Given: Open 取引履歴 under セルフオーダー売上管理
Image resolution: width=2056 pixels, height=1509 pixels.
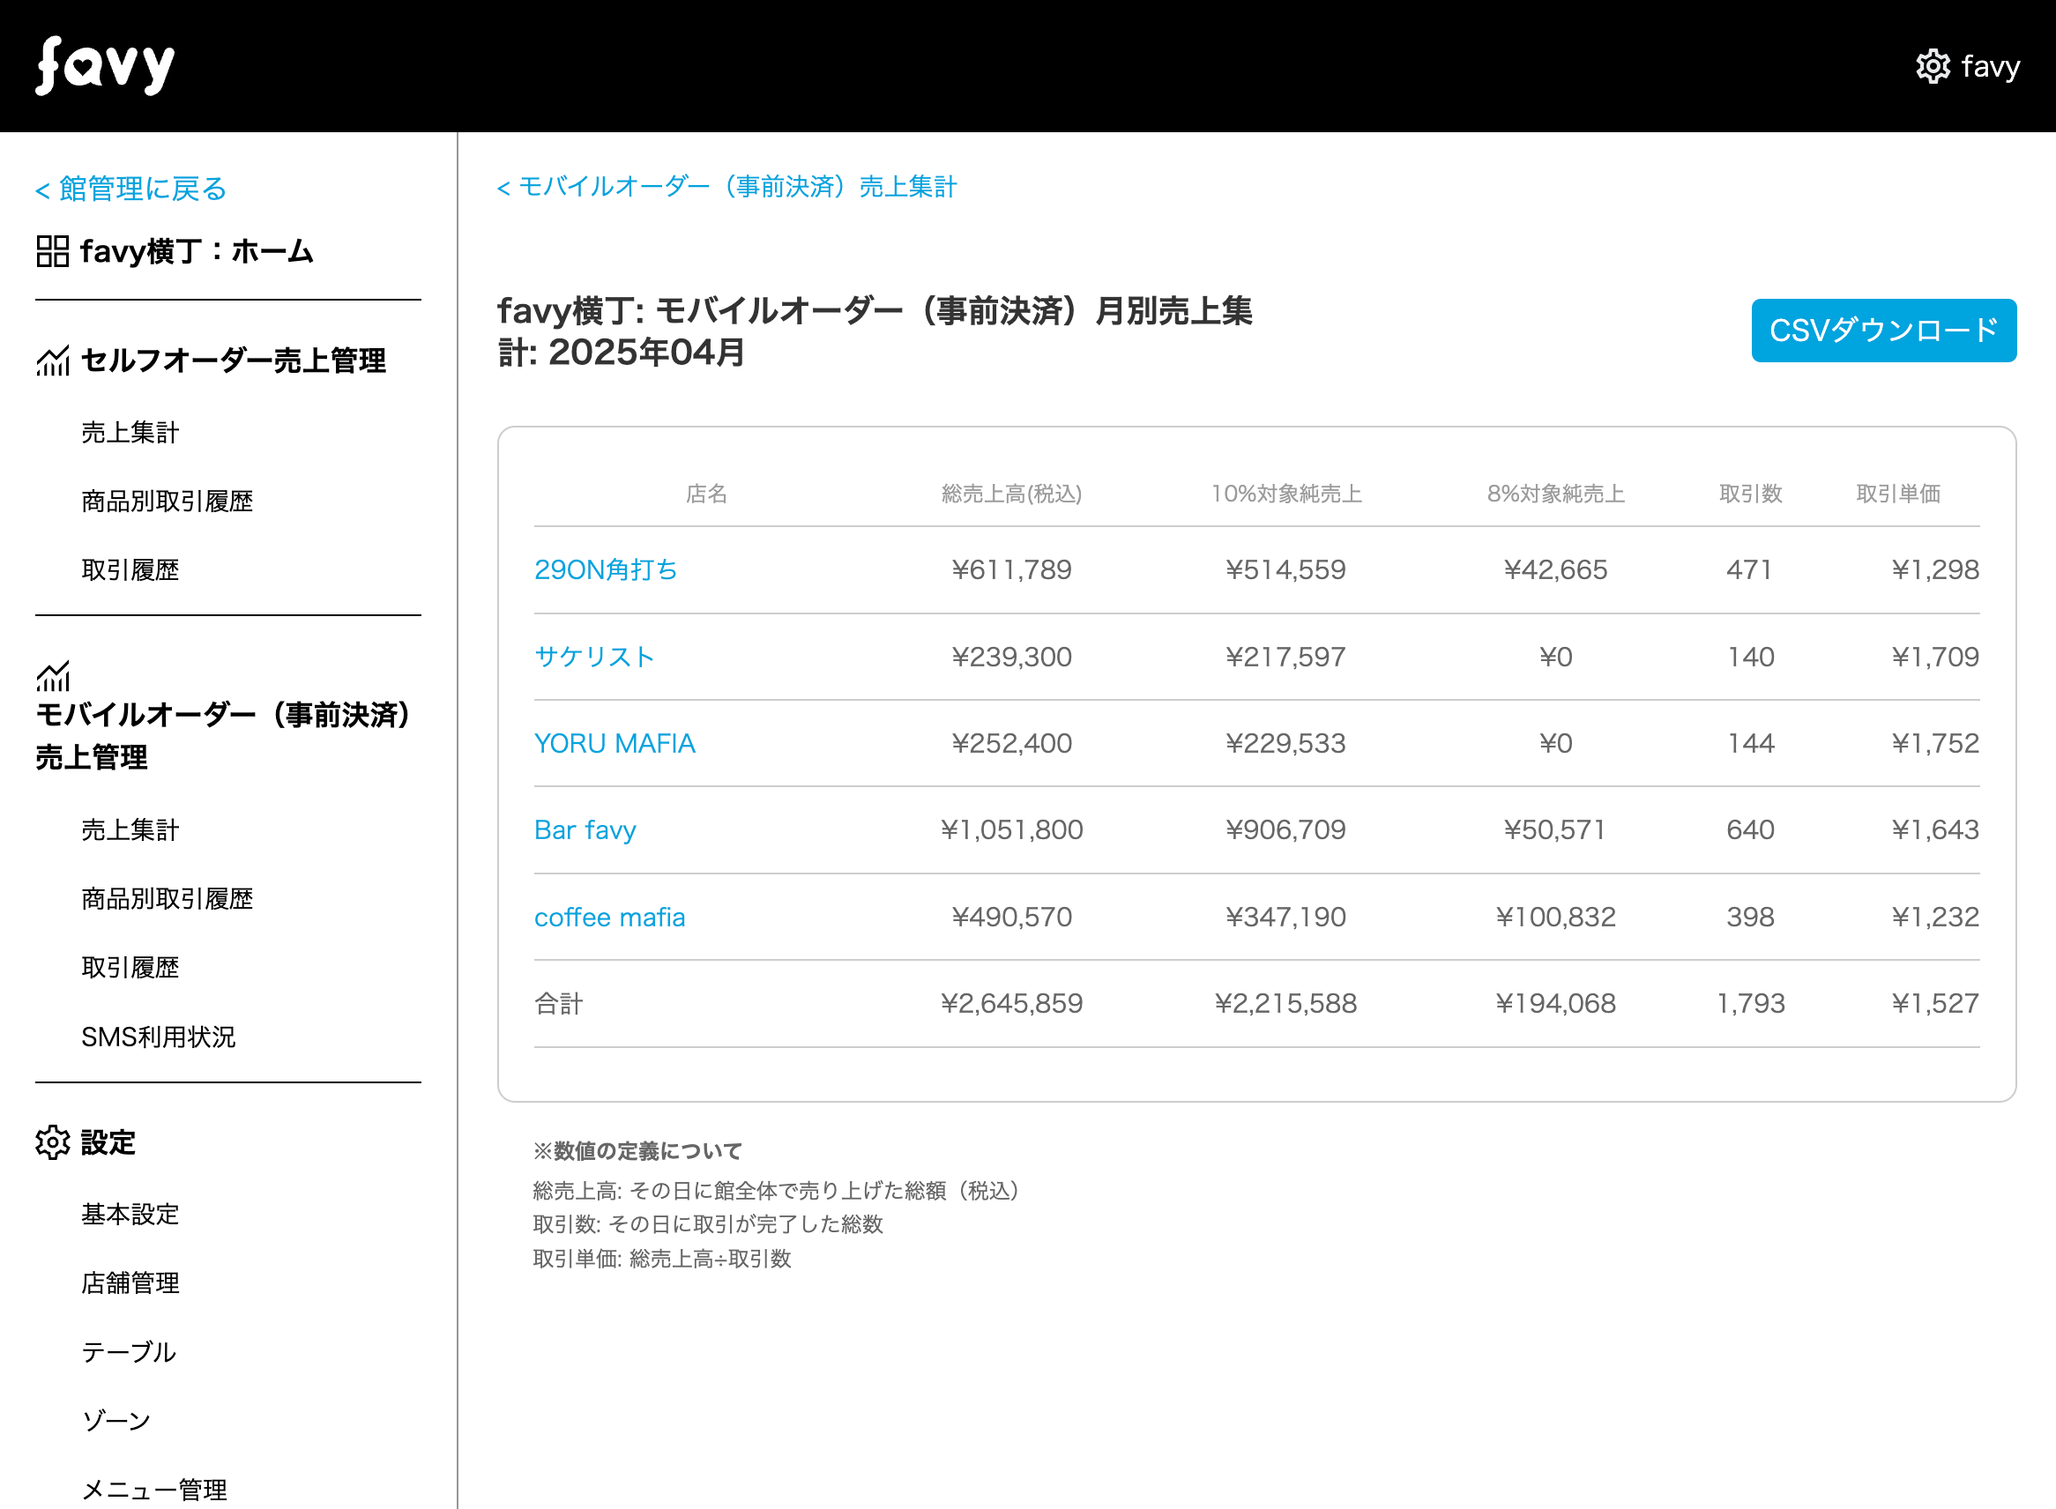Looking at the screenshot, I should (130, 569).
